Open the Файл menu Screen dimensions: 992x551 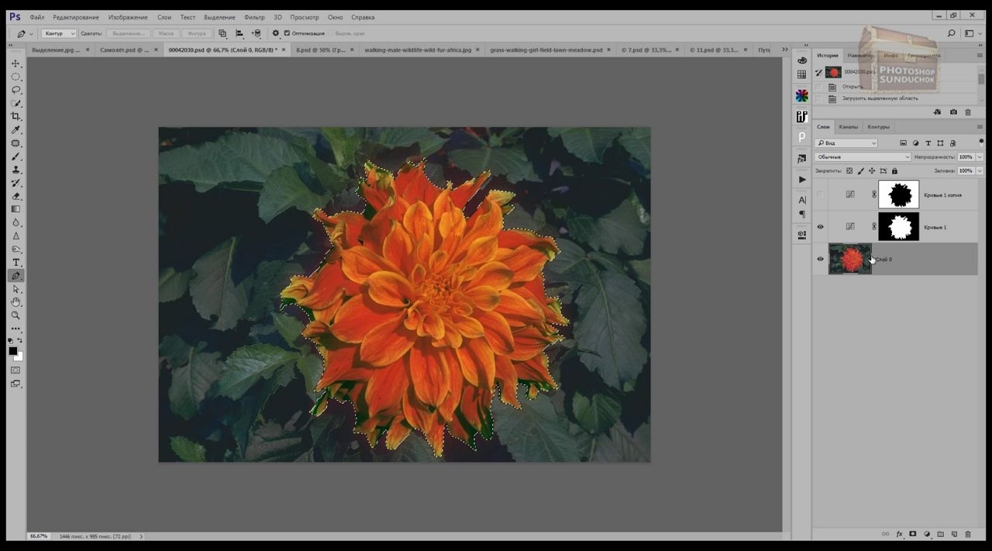tap(37, 17)
